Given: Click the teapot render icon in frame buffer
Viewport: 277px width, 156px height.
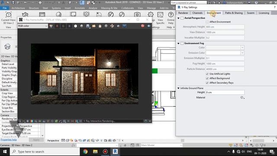Looking at the screenshot, I should 149,26.
